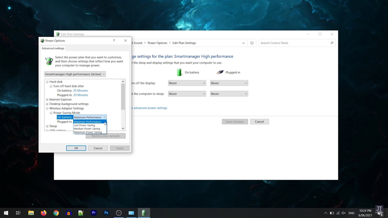Collapse the Hard disk tree node
Image resolution: width=388 pixels, height=218 pixels.
click(x=47, y=82)
